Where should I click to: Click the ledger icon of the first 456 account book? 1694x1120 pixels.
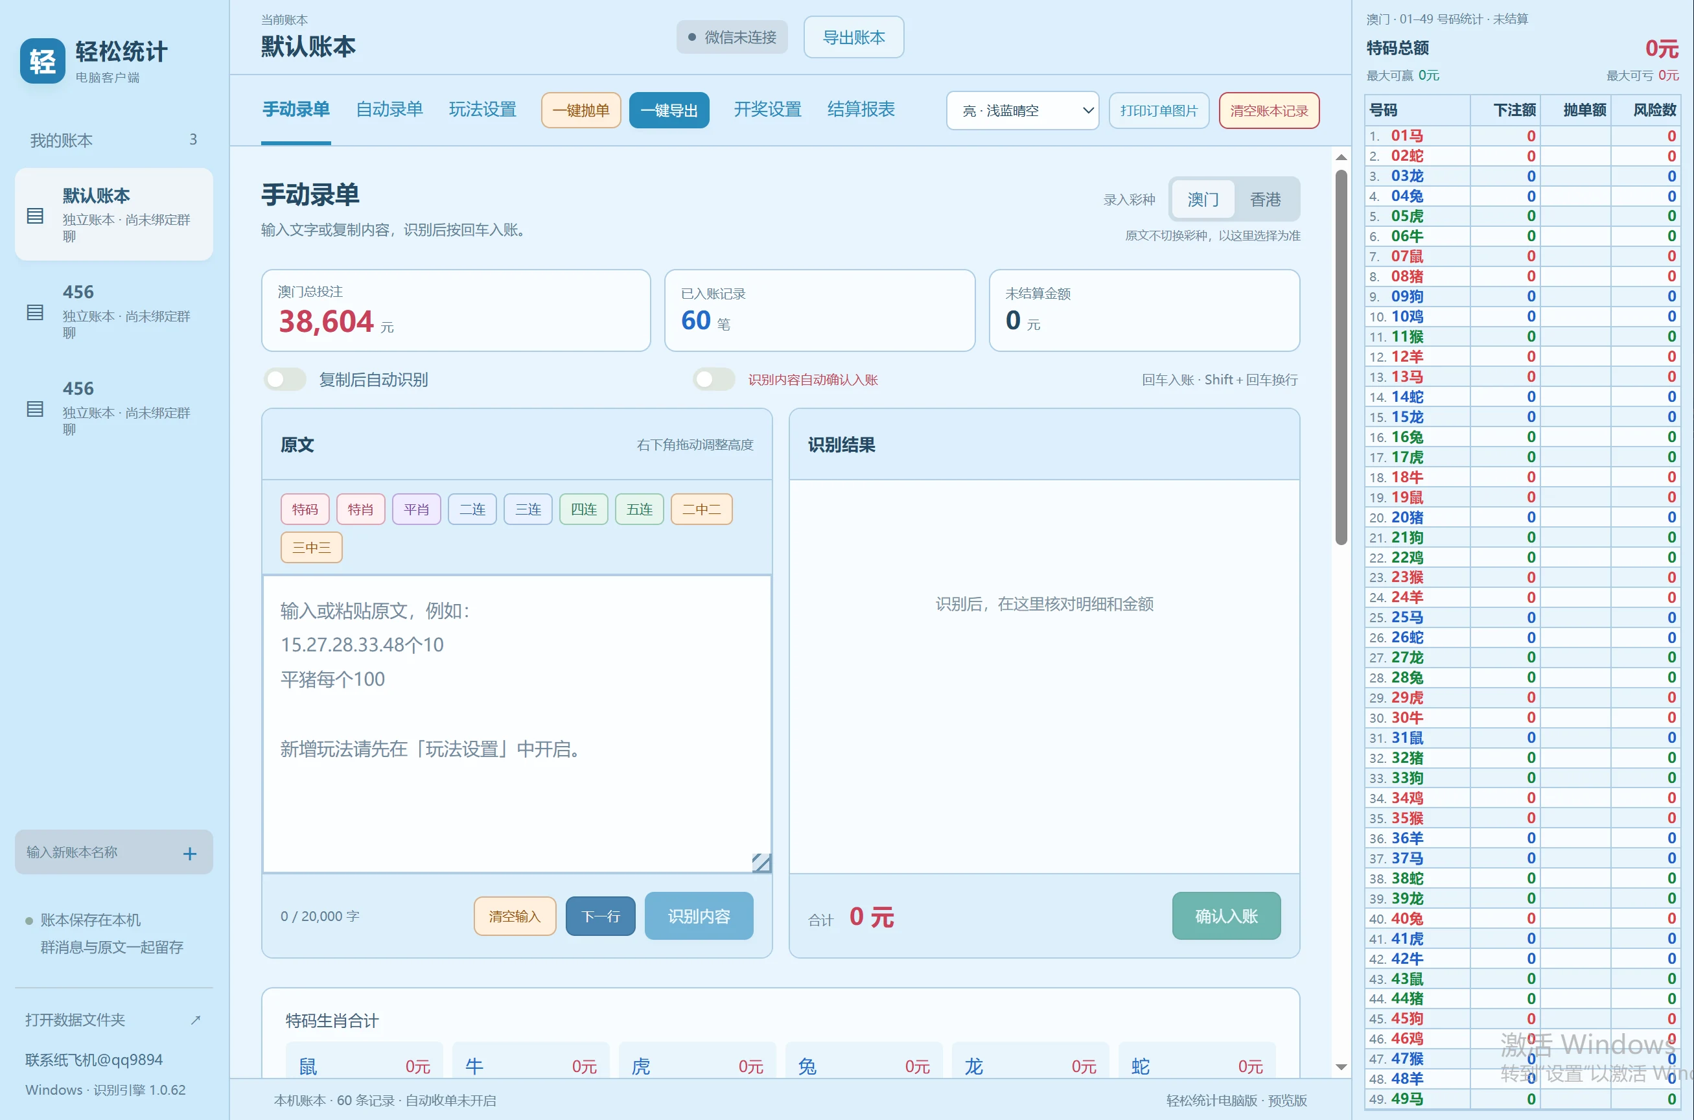coord(35,312)
